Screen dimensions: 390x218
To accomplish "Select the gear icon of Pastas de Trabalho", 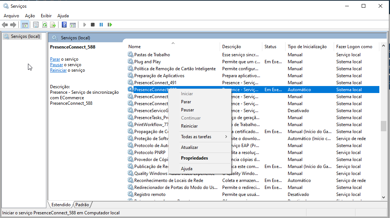I will pos(130,54).
